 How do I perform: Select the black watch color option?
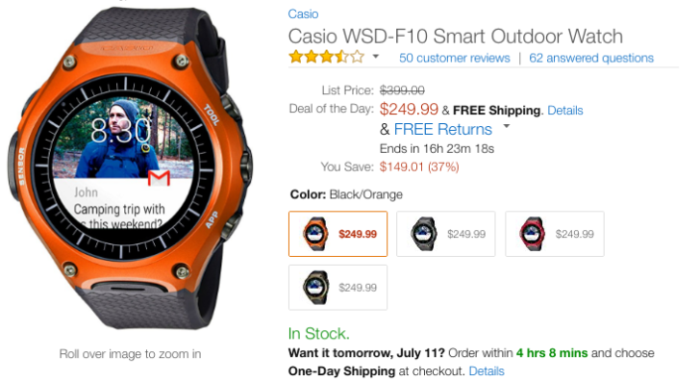click(x=446, y=234)
